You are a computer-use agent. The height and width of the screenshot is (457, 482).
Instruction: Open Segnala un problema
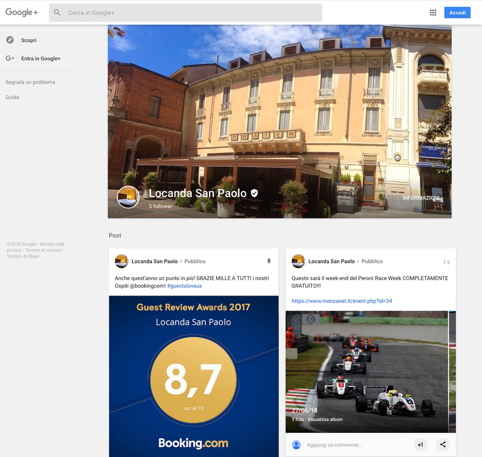pyautogui.click(x=30, y=82)
